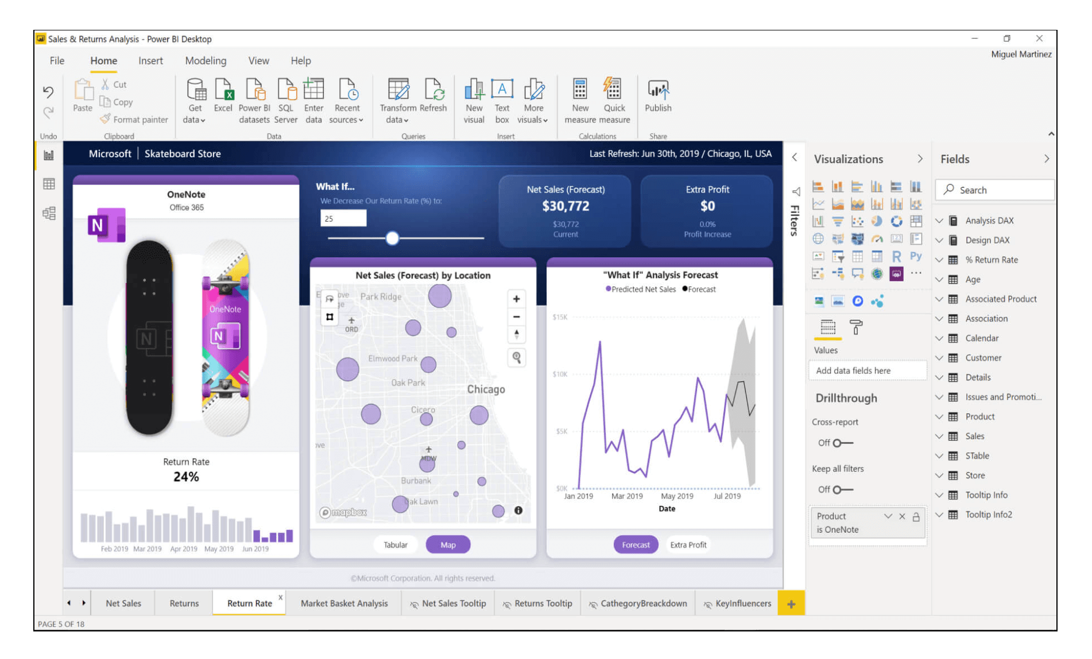The height and width of the screenshot is (659, 1092).
Task: Toggle Cross-report drillthrough switch
Action: click(x=843, y=443)
